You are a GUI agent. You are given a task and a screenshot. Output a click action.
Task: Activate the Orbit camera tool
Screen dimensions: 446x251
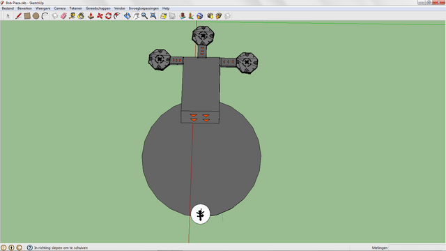pos(127,16)
